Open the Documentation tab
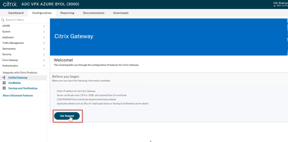 94,13
